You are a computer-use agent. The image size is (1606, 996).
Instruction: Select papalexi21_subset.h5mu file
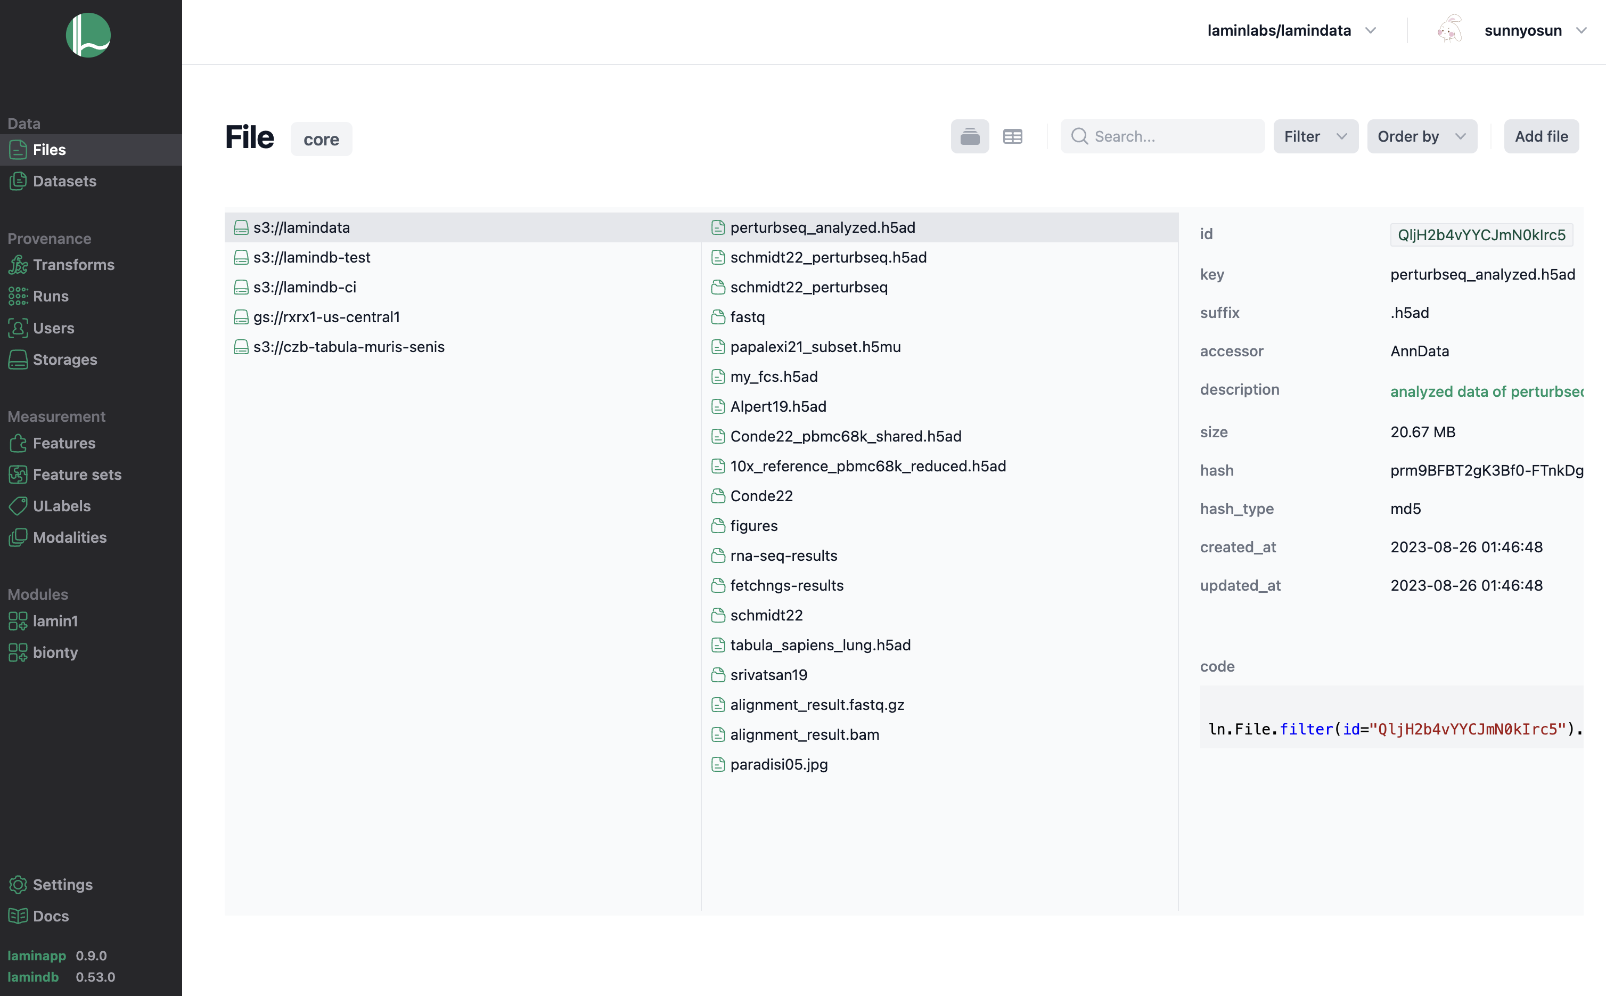tap(940, 347)
